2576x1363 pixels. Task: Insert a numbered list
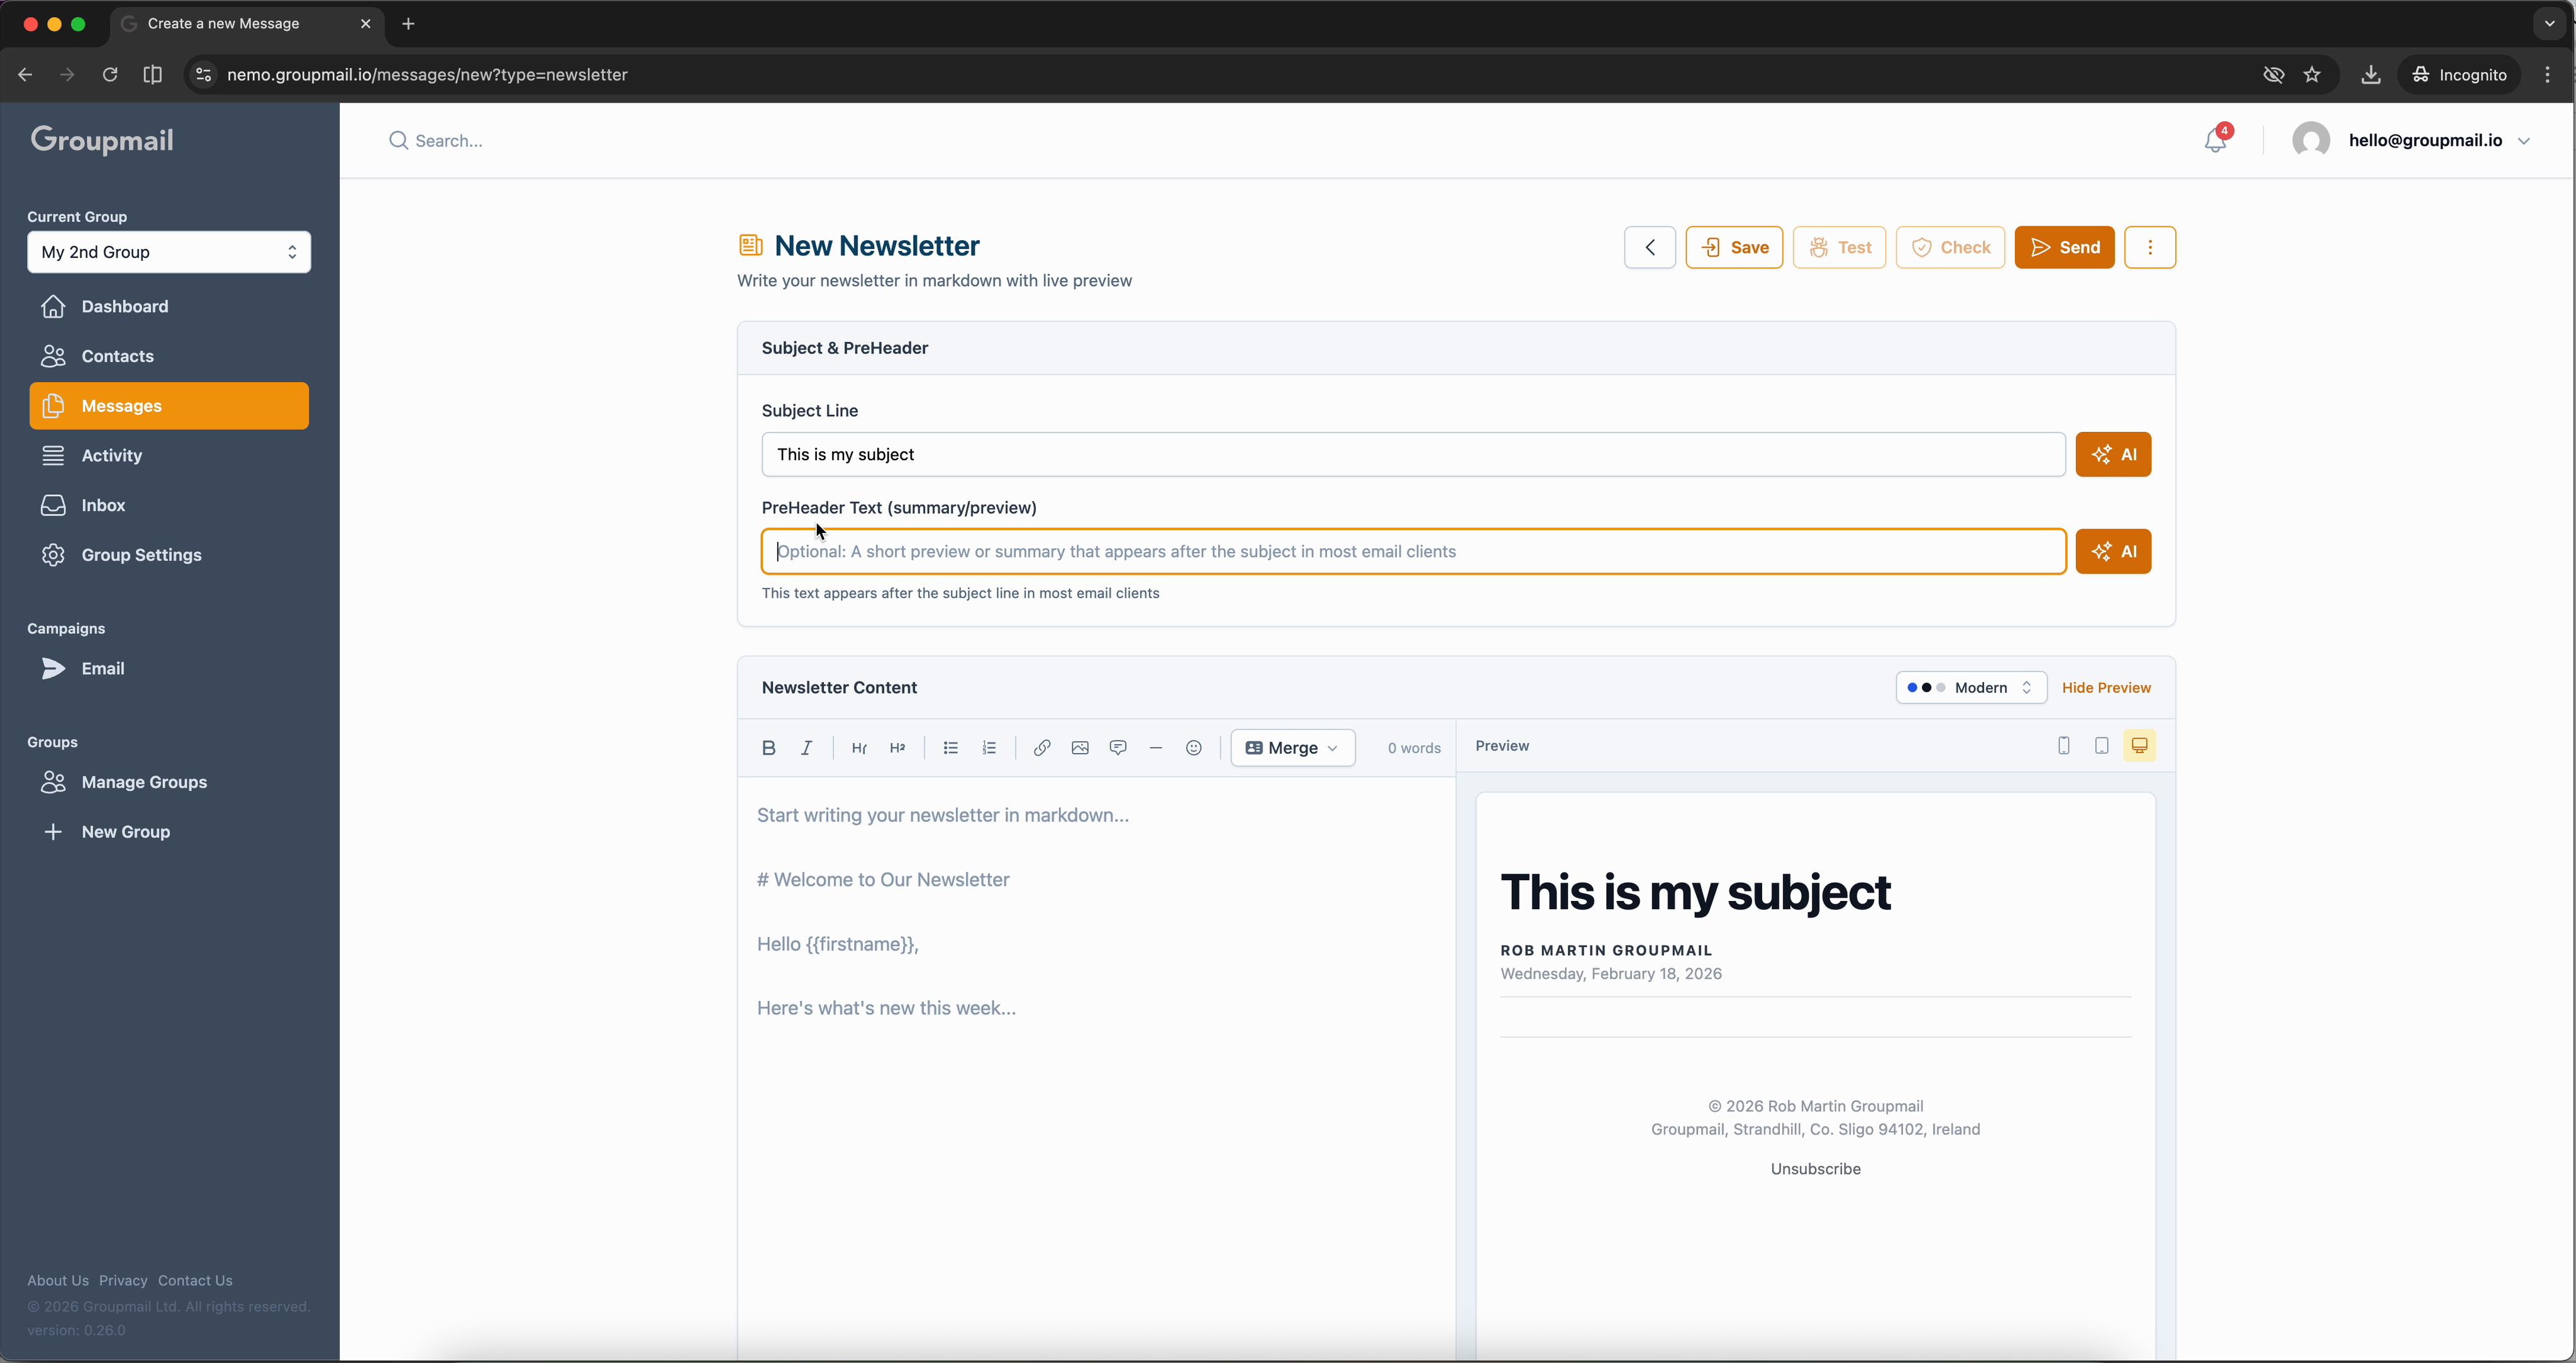click(x=989, y=747)
